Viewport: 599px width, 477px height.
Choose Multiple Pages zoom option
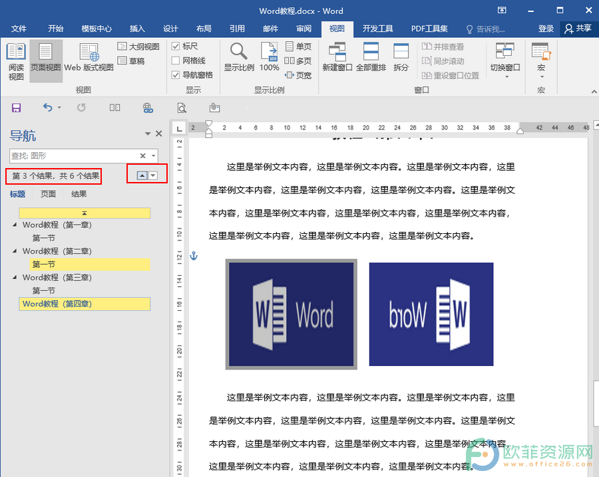coord(298,60)
